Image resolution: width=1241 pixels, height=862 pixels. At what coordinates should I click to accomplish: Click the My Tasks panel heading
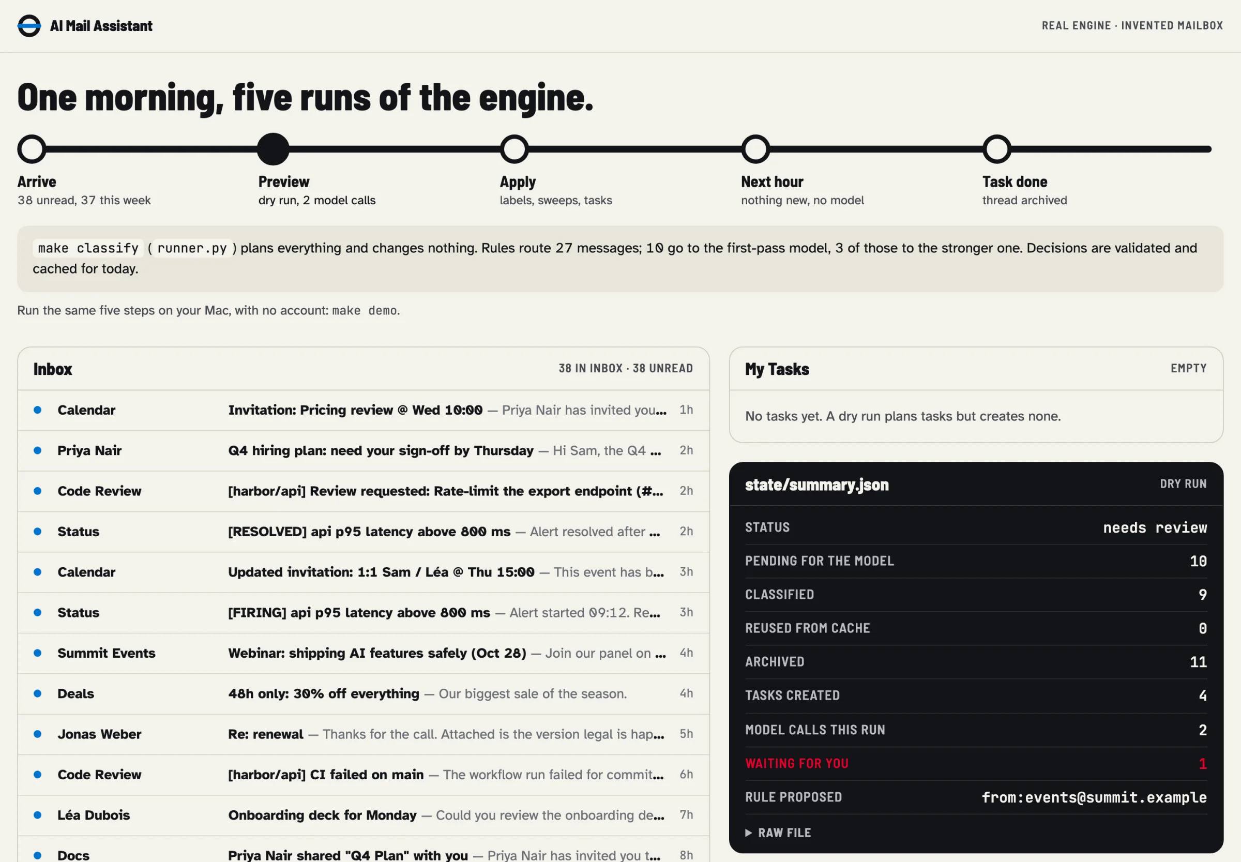point(777,369)
